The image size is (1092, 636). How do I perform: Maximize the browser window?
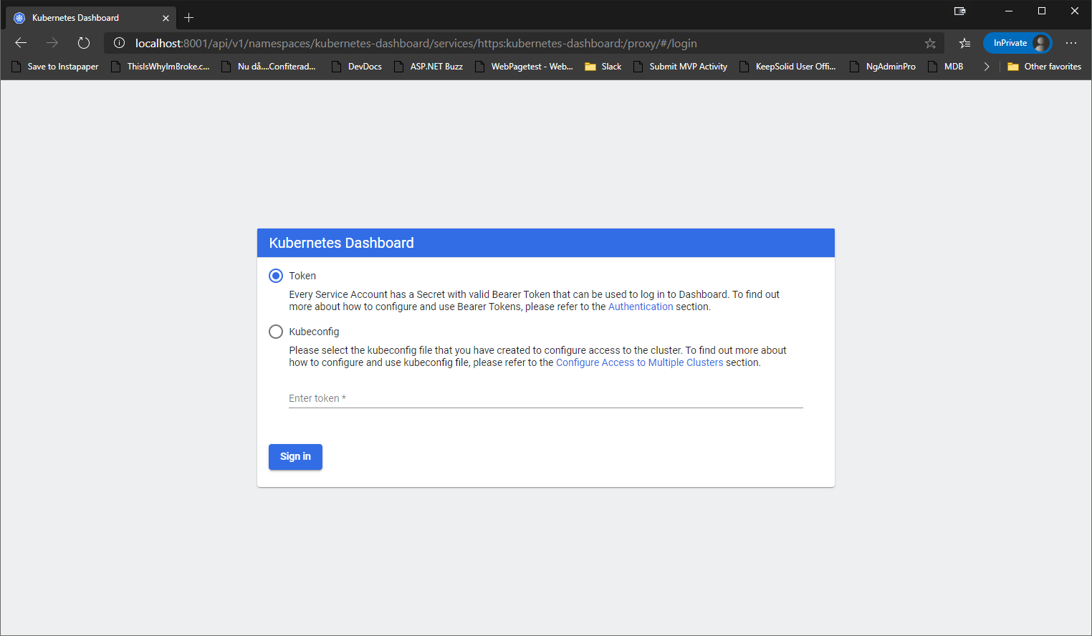click(x=1042, y=11)
